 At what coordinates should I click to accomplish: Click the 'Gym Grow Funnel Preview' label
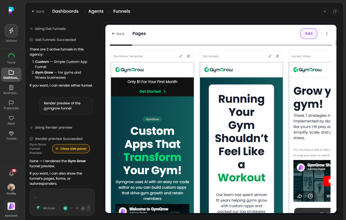pos(38,149)
